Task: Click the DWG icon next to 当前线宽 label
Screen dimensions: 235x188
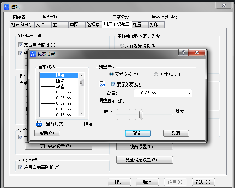Action: point(39,124)
